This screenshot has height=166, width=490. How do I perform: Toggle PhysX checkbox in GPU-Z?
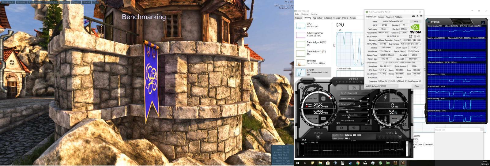[x=398, y=81]
